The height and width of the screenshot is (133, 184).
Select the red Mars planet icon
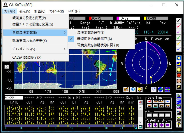[179, 75]
